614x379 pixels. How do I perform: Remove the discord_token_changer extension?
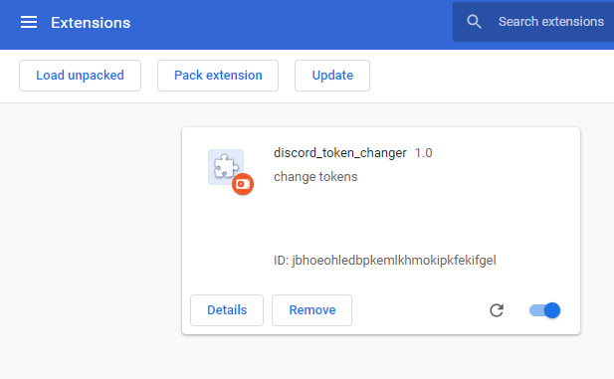click(312, 310)
